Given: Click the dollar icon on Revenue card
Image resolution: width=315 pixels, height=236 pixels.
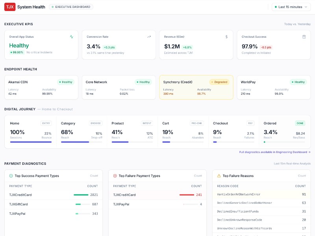Looking at the screenshot, I should pos(226,37).
